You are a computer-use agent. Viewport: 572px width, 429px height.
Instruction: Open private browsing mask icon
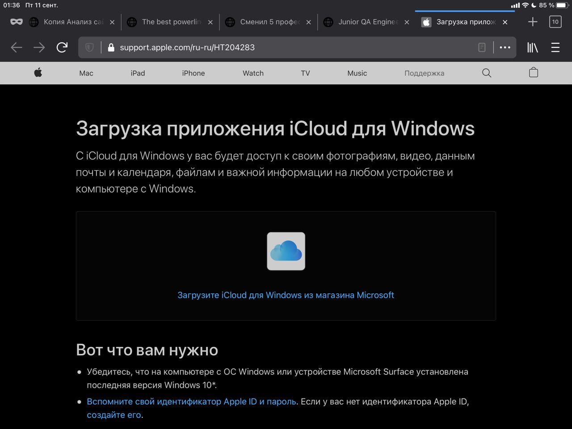coord(17,21)
